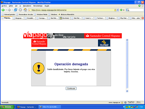Select Viapago - Santander taskbar button
This screenshot has width=145, height=109.
(x=27, y=107)
